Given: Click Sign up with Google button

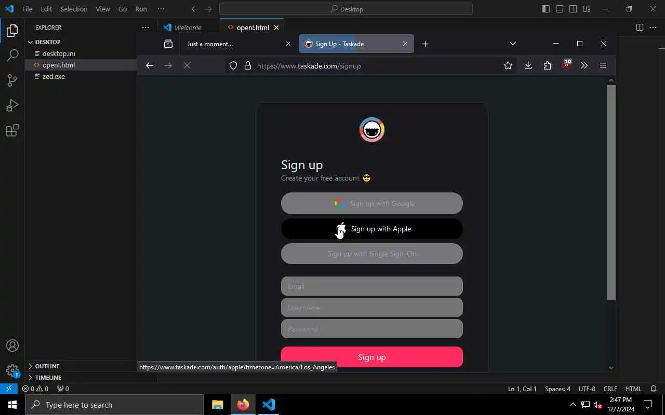Looking at the screenshot, I should click(372, 203).
